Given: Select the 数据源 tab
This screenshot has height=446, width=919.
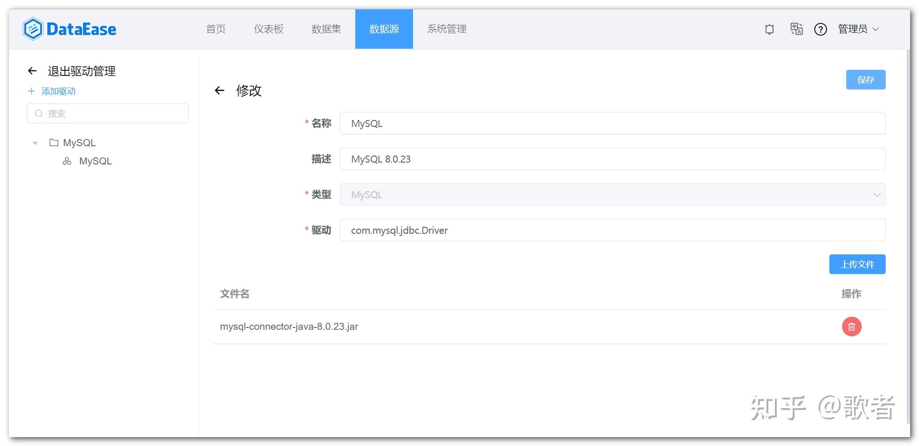Looking at the screenshot, I should click(x=384, y=29).
